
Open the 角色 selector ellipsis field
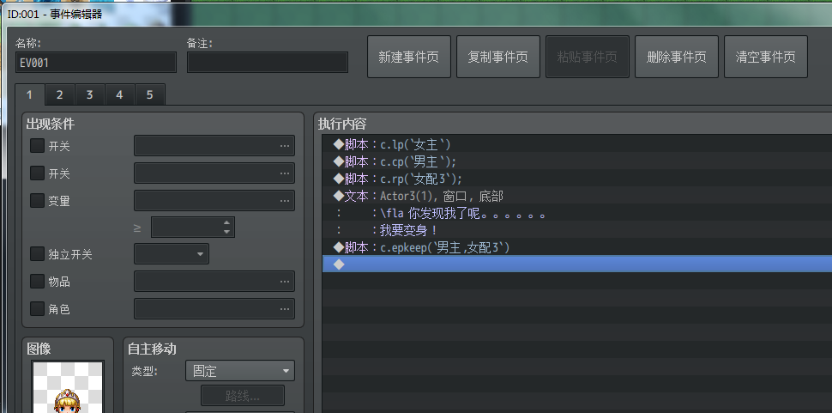click(x=214, y=308)
